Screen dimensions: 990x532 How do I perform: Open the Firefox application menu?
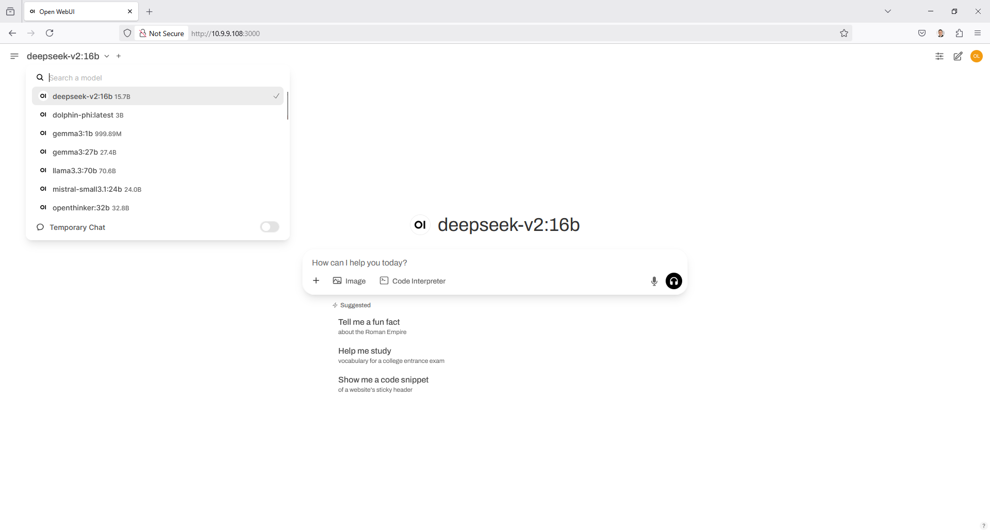pos(978,33)
